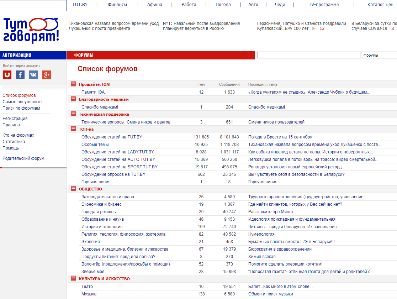Image resolution: width=397 pixels, height=299 pixels.
Task: Open the comment count '12' link
Action: click(322, 28)
